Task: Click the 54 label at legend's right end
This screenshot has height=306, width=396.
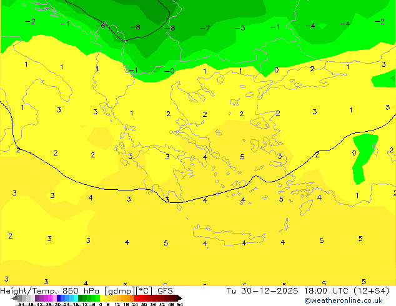Action: [180, 305]
